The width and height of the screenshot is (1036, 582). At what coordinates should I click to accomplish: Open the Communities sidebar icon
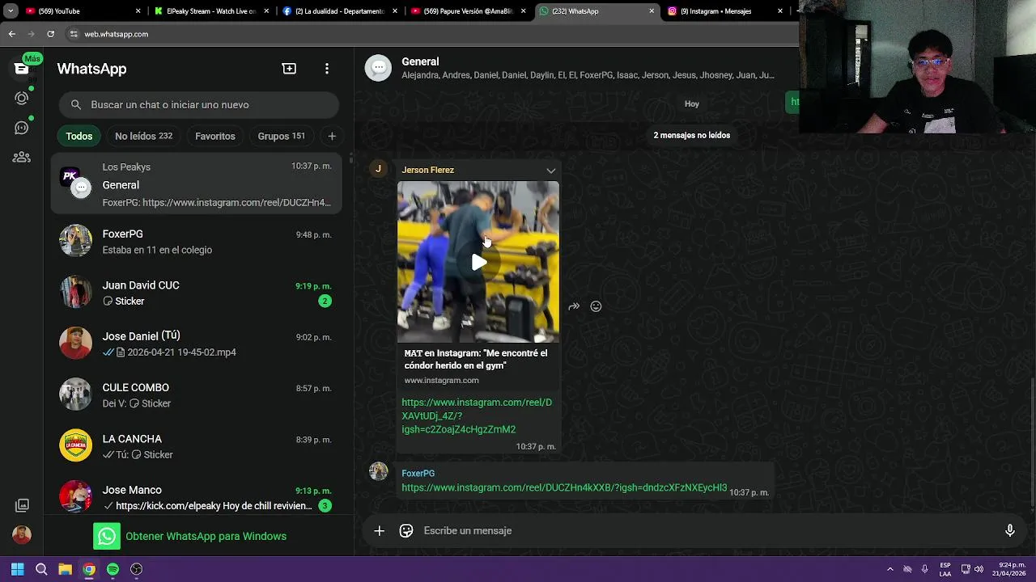click(x=22, y=158)
